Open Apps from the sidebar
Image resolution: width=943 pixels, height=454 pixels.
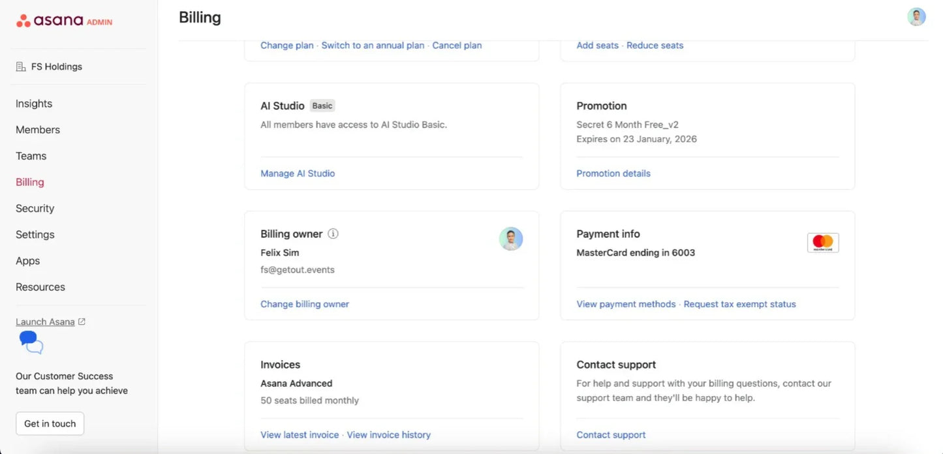tap(27, 260)
